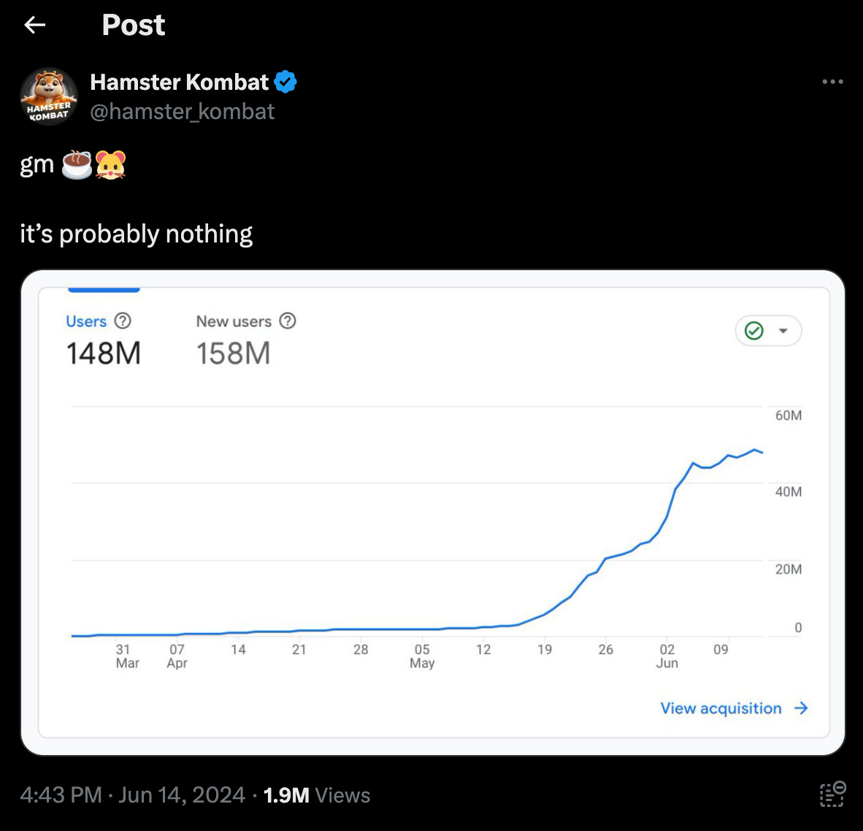Image resolution: width=863 pixels, height=831 pixels.
Task: Click the @hamster_kombat handle
Action: [183, 112]
